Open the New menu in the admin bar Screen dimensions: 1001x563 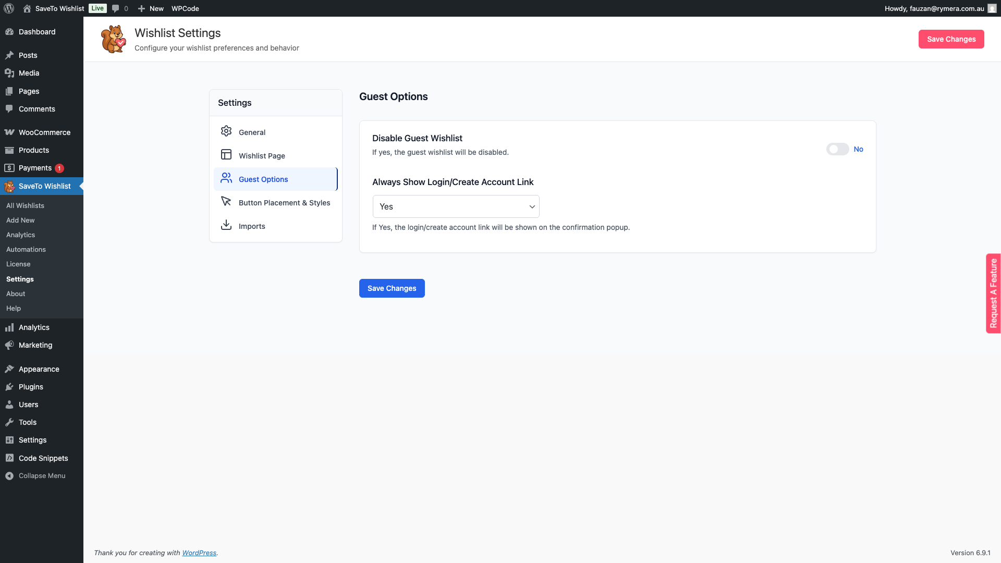coord(151,8)
